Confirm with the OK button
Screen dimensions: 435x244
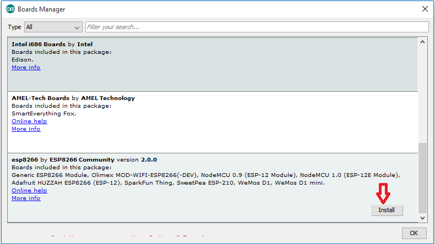tap(414, 233)
